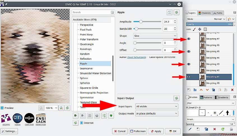Hide the Morphing #5 layer eye
Image resolution: width=237 pixels, height=136 pixels.
click(189, 51)
